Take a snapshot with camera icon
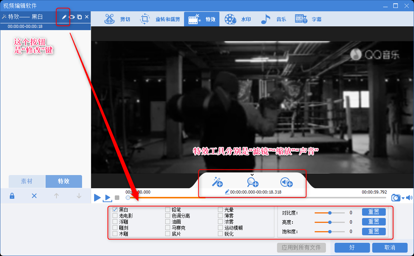 [x=396, y=198]
